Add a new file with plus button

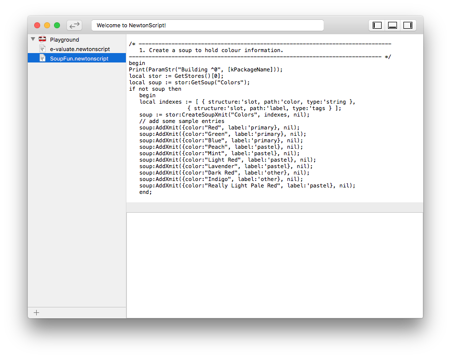[36, 312]
